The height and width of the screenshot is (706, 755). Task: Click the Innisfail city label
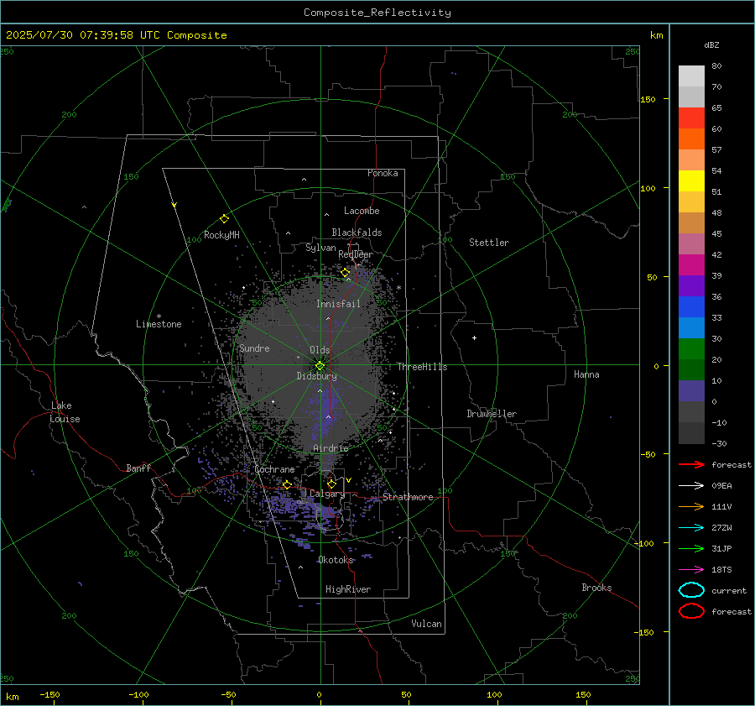coord(338,304)
